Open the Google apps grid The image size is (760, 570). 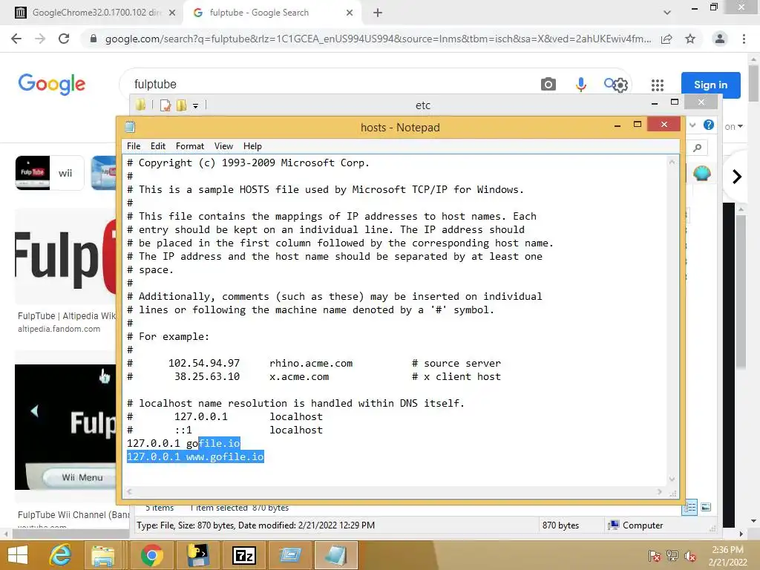658,85
